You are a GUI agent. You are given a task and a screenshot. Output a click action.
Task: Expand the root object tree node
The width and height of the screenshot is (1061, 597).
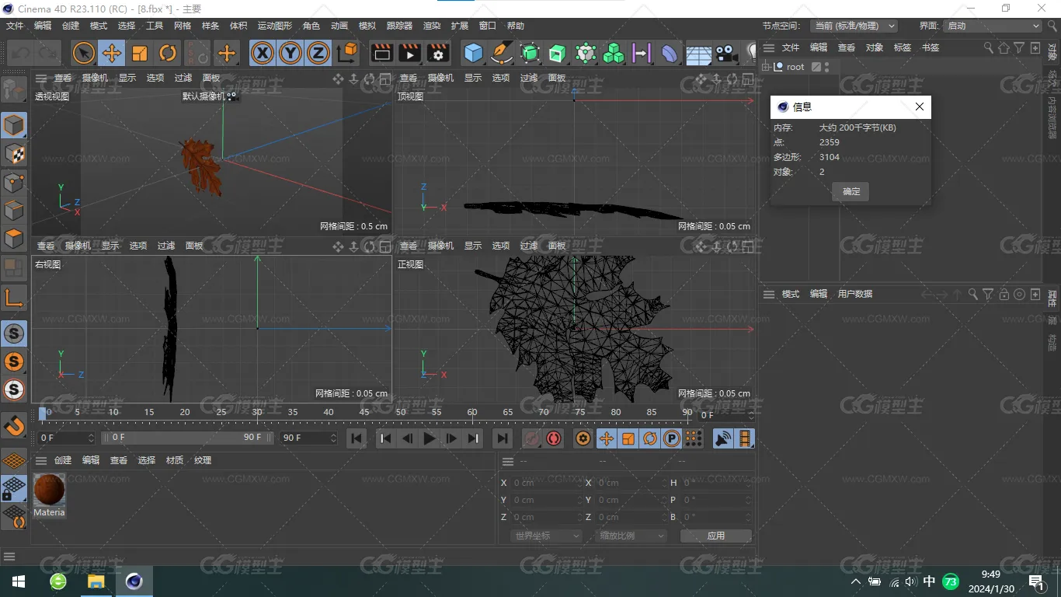(x=767, y=67)
